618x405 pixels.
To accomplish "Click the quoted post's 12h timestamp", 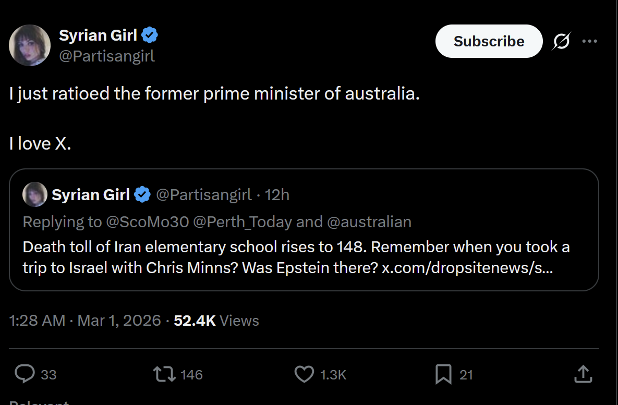I will click(x=277, y=195).
